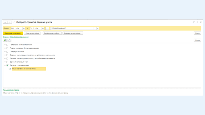Open calendar for the period start date
The width and height of the screenshot is (205, 115).
pos(24,28)
